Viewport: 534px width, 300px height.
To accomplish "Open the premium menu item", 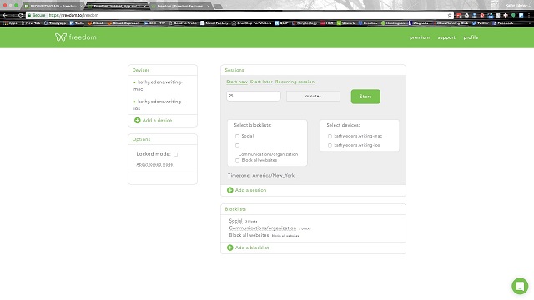I will click(x=420, y=37).
